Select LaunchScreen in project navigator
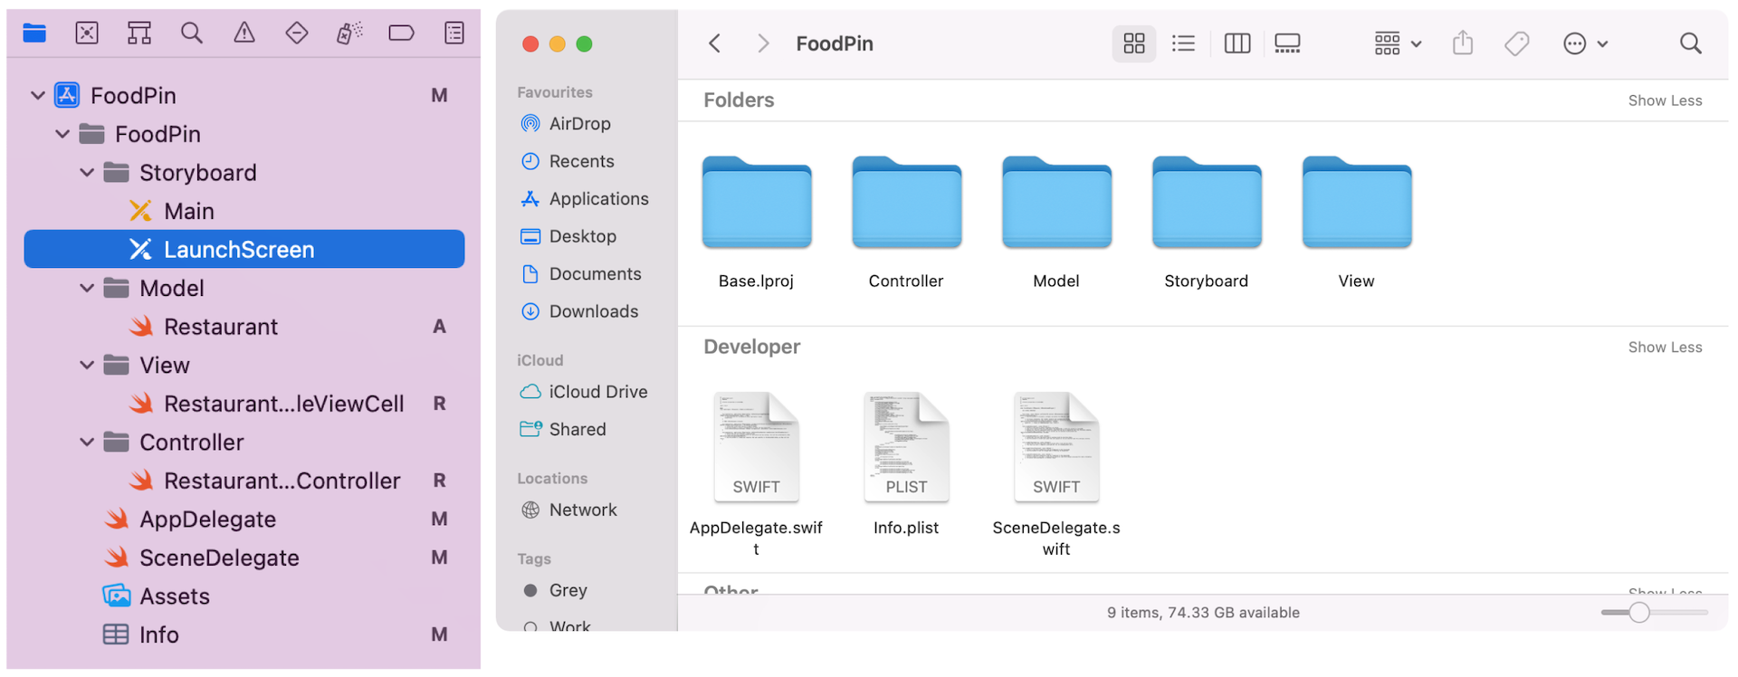The image size is (1738, 677). click(244, 249)
